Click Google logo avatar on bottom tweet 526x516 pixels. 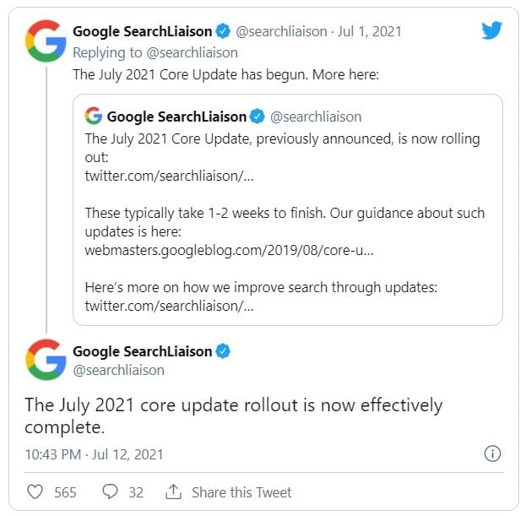point(46,359)
